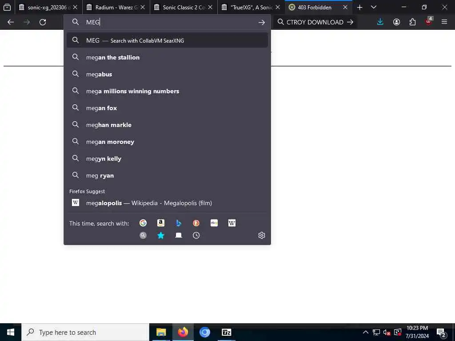Search open tabs using the tabs icon
The height and width of the screenshot is (341, 455).
(179, 235)
